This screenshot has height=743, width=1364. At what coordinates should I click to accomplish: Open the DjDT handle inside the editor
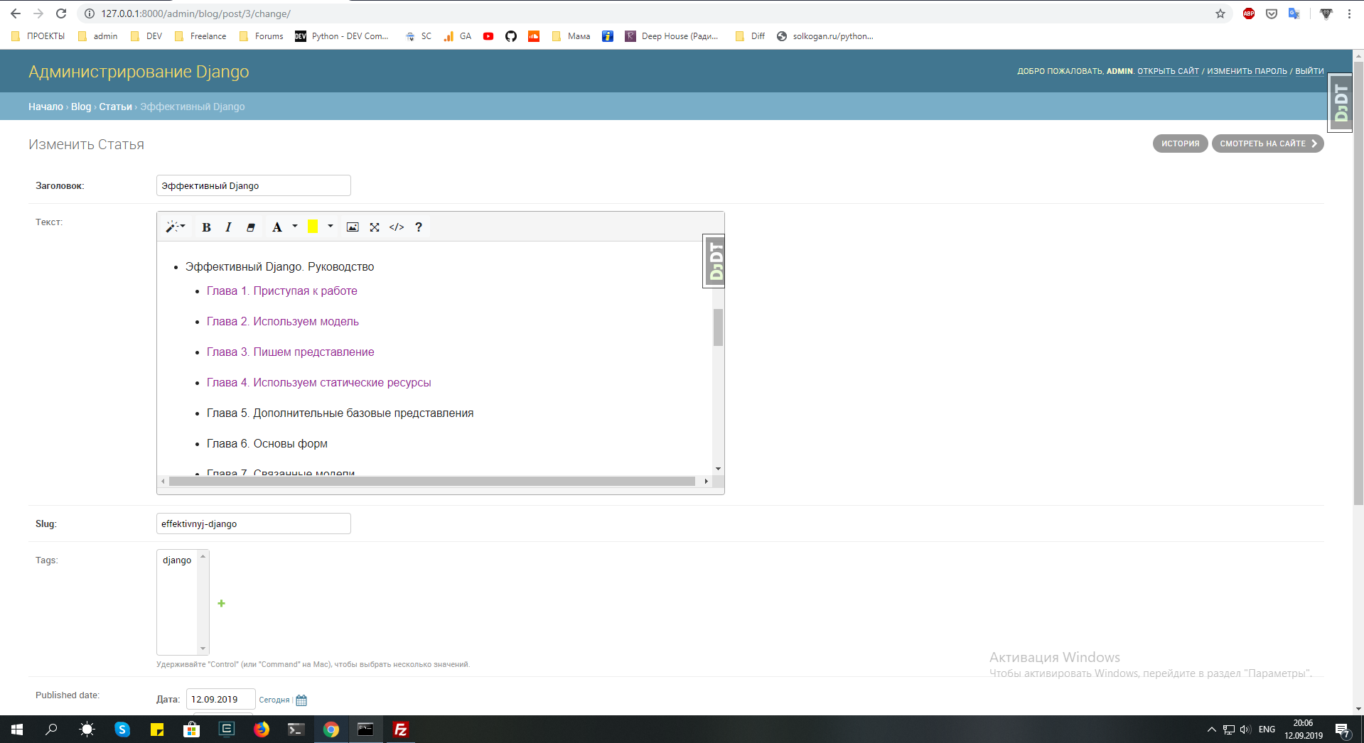tap(714, 261)
